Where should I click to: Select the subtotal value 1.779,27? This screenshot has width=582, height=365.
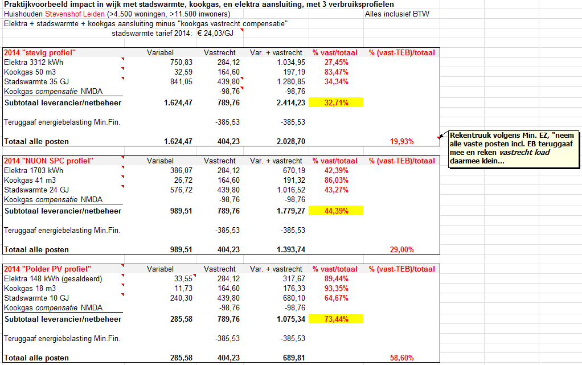coord(291,211)
